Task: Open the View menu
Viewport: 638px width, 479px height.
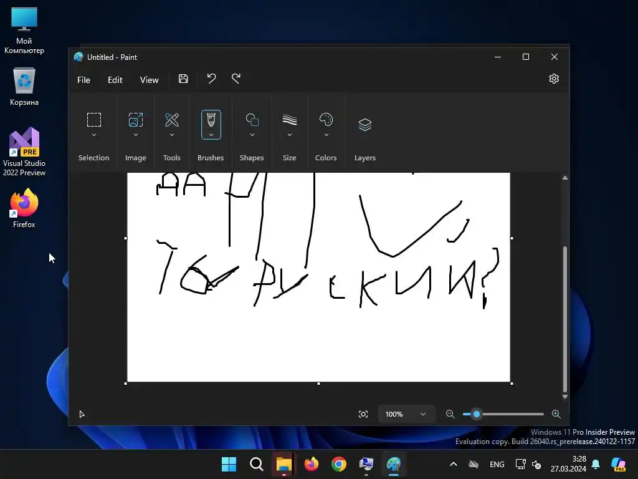Action: pyautogui.click(x=149, y=80)
